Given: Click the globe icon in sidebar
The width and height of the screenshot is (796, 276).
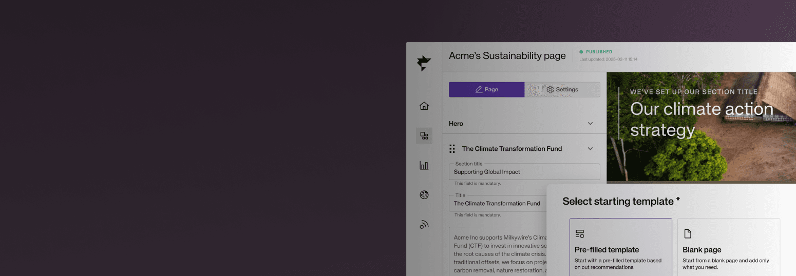Looking at the screenshot, I should click(424, 195).
